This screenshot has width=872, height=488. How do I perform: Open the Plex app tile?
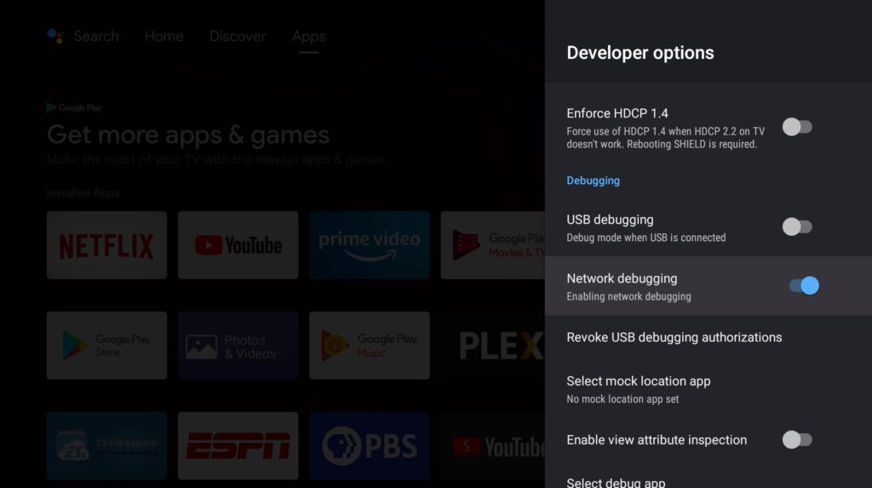tap(493, 346)
